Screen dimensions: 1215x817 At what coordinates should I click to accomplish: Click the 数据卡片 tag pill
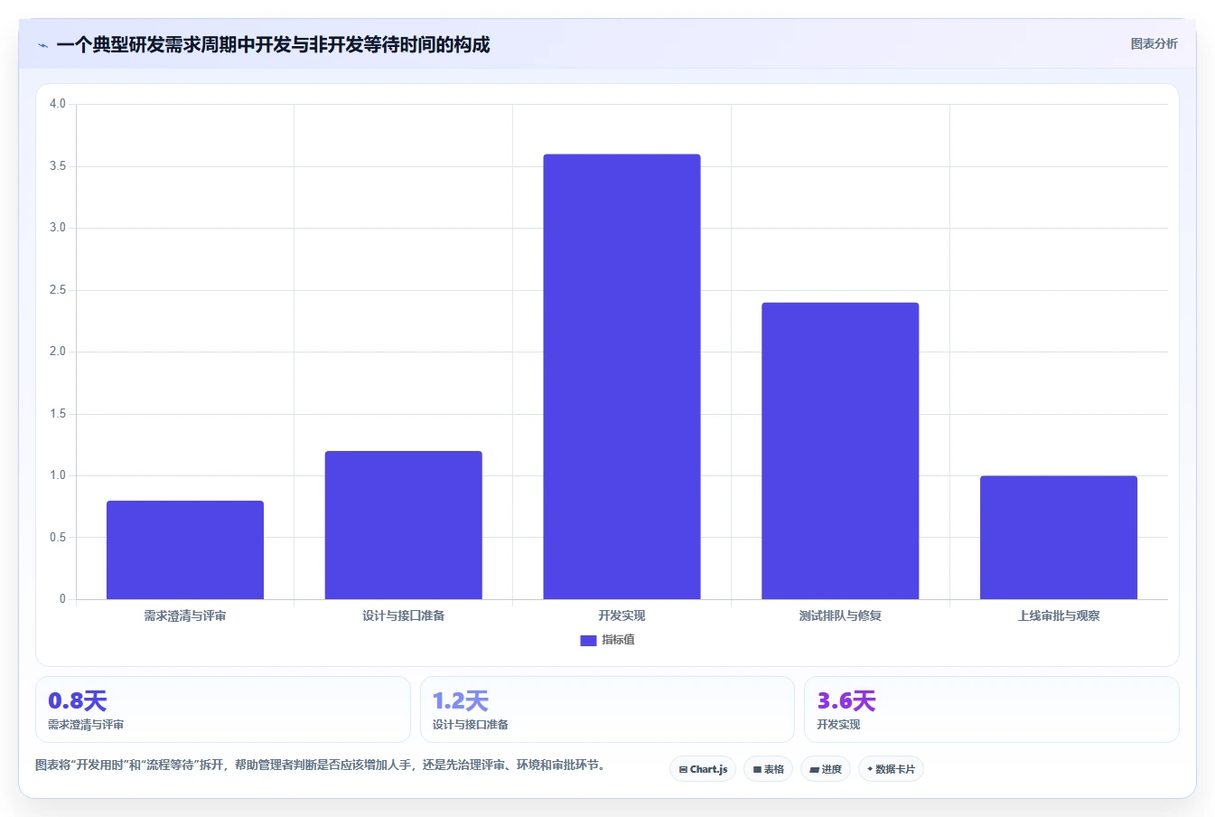coord(891,769)
